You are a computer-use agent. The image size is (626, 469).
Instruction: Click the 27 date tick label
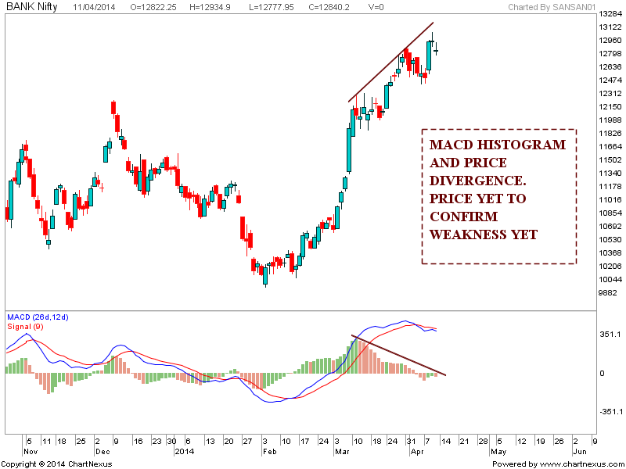click(x=247, y=442)
